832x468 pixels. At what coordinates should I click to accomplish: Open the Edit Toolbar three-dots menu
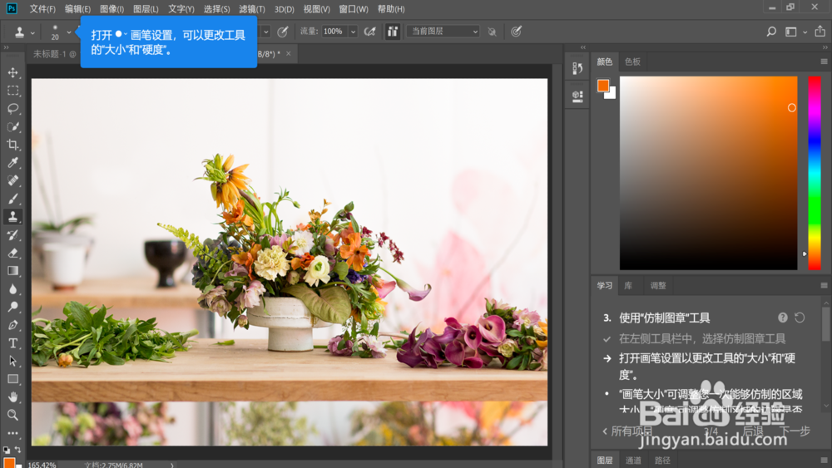pos(12,433)
